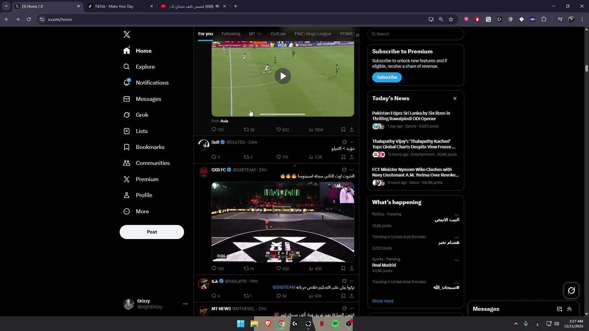
Task: Select the For you tab
Action: coord(206,34)
